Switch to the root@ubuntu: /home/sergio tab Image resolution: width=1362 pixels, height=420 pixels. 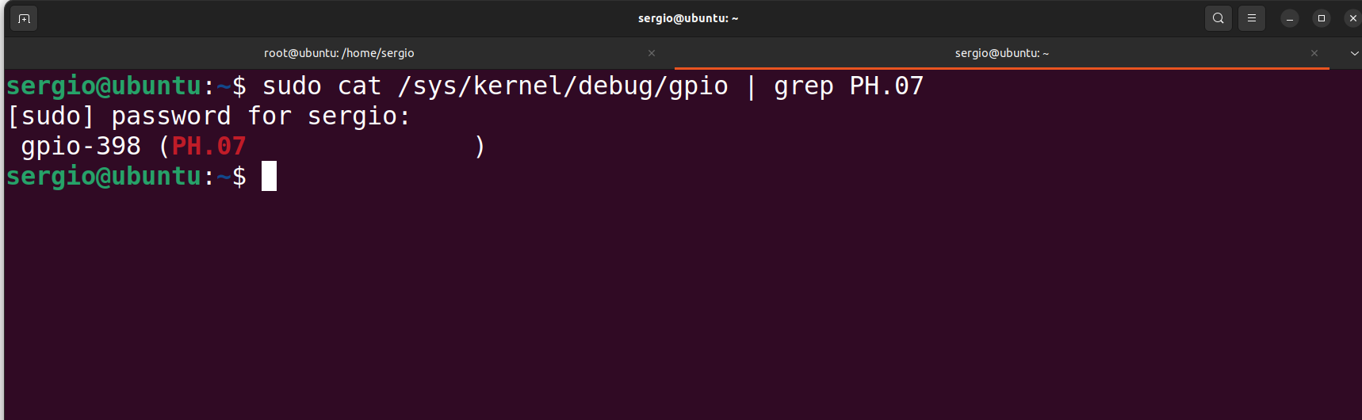tap(339, 53)
